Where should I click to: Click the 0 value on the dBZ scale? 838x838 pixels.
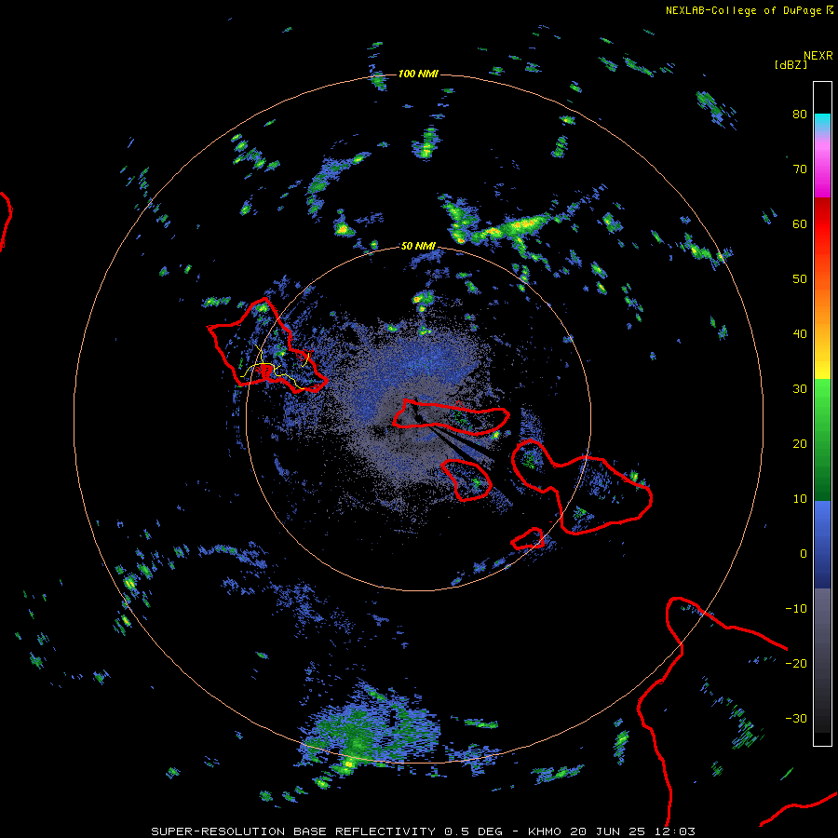pos(803,554)
